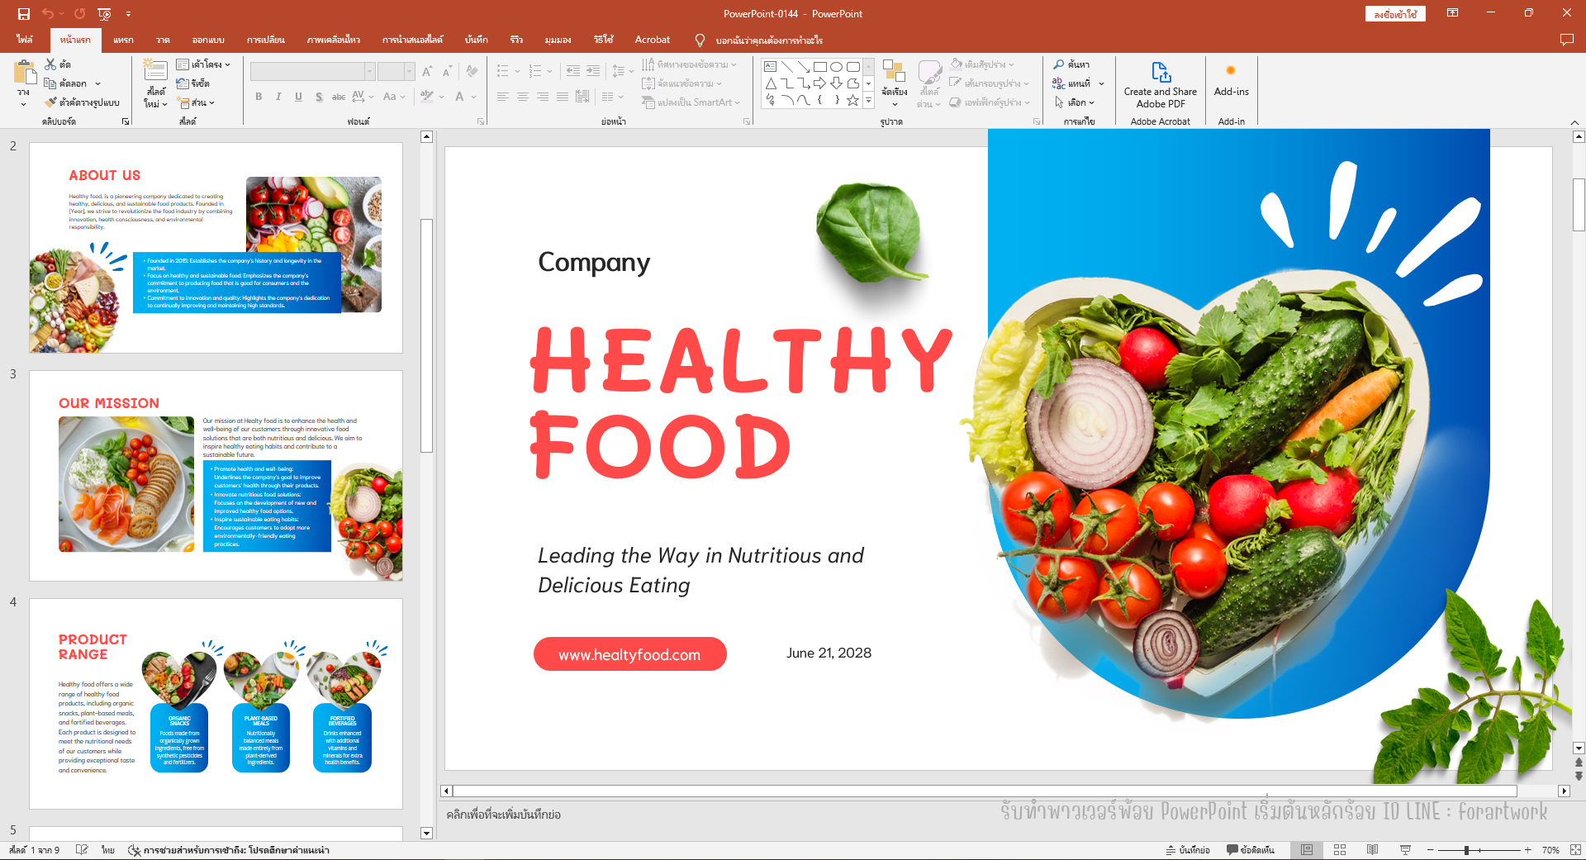Image resolution: width=1586 pixels, height=860 pixels.
Task: Align text to center
Action: coord(523,97)
